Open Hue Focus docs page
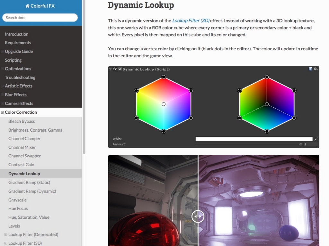The image size is (329, 246). (x=18, y=209)
